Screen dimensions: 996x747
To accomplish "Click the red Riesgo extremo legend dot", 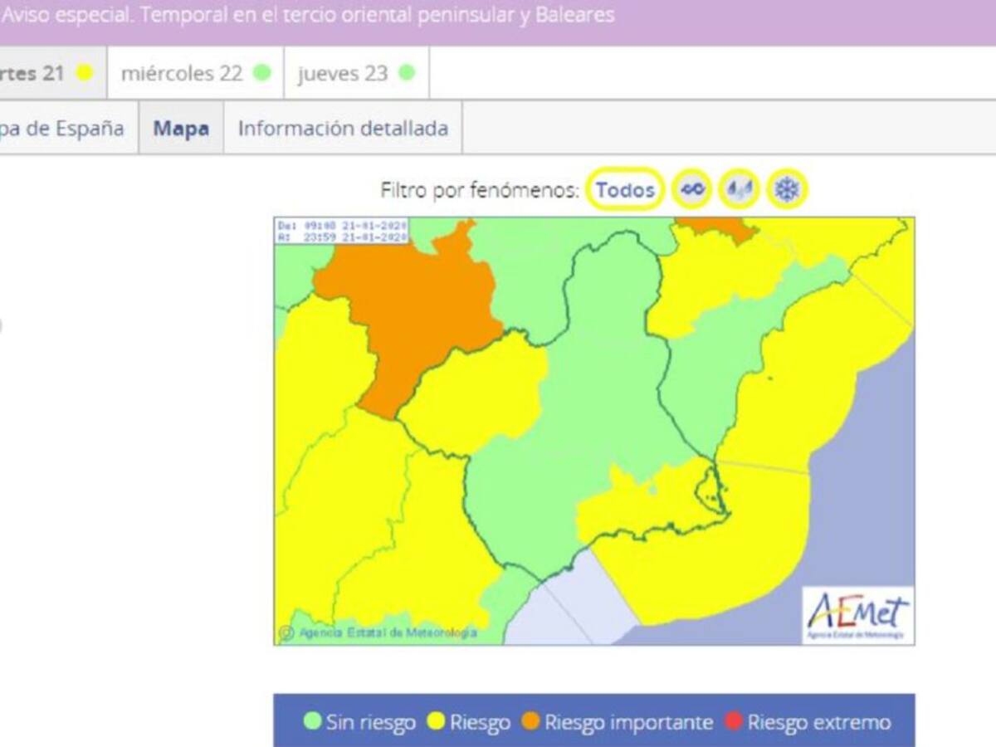I will (735, 721).
